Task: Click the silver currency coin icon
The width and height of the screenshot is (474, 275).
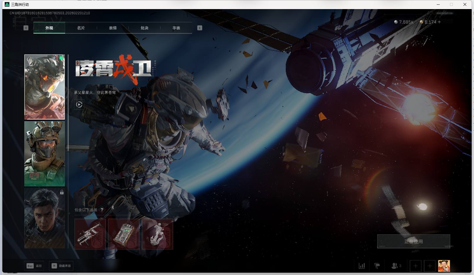Action: [x=396, y=22]
